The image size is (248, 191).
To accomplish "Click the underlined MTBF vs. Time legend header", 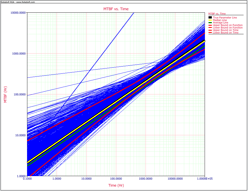I will click(217, 14).
